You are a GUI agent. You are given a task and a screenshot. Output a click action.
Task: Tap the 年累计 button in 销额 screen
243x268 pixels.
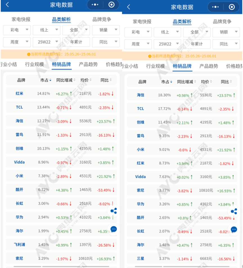pos(197,44)
